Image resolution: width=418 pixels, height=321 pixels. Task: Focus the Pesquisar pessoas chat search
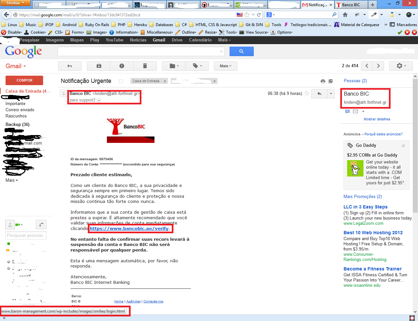click(x=26, y=235)
